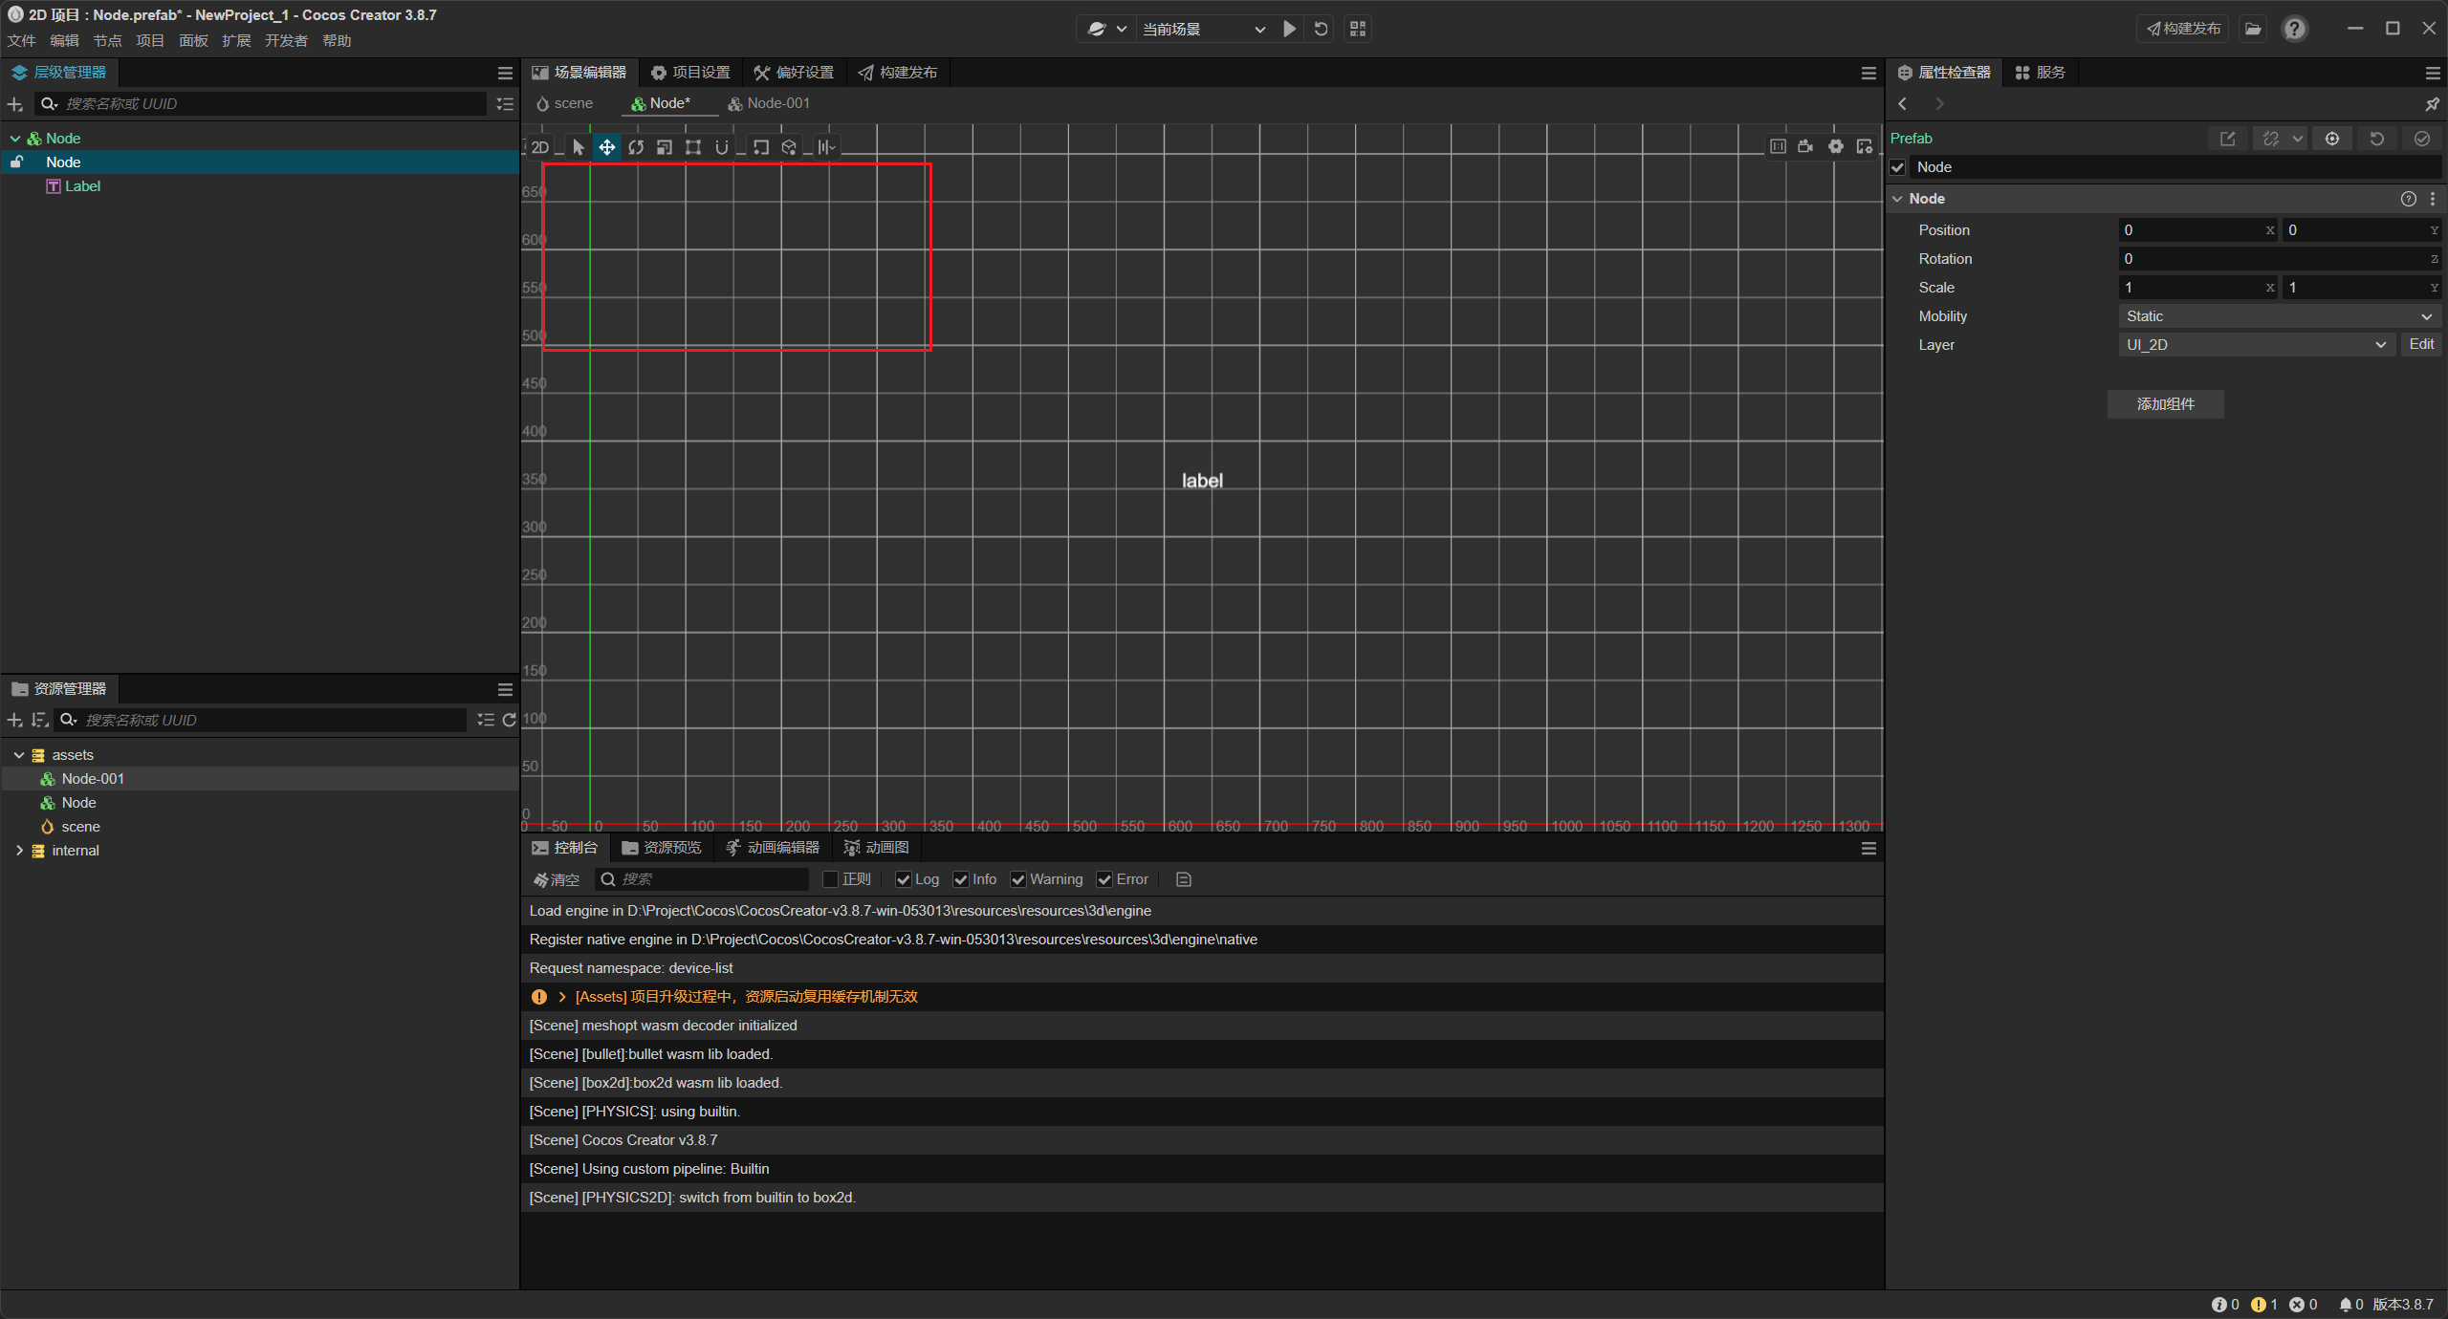2448x1319 pixels.
Task: Select the Rotate gizmo tool
Action: [636, 147]
